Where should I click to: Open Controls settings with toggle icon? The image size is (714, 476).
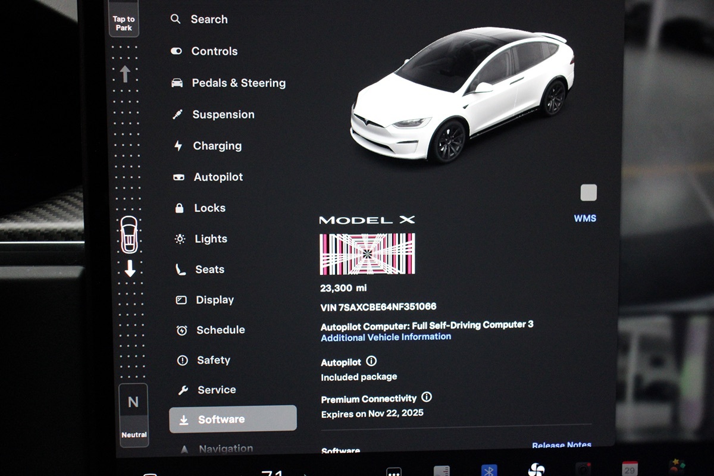pyautogui.click(x=214, y=51)
